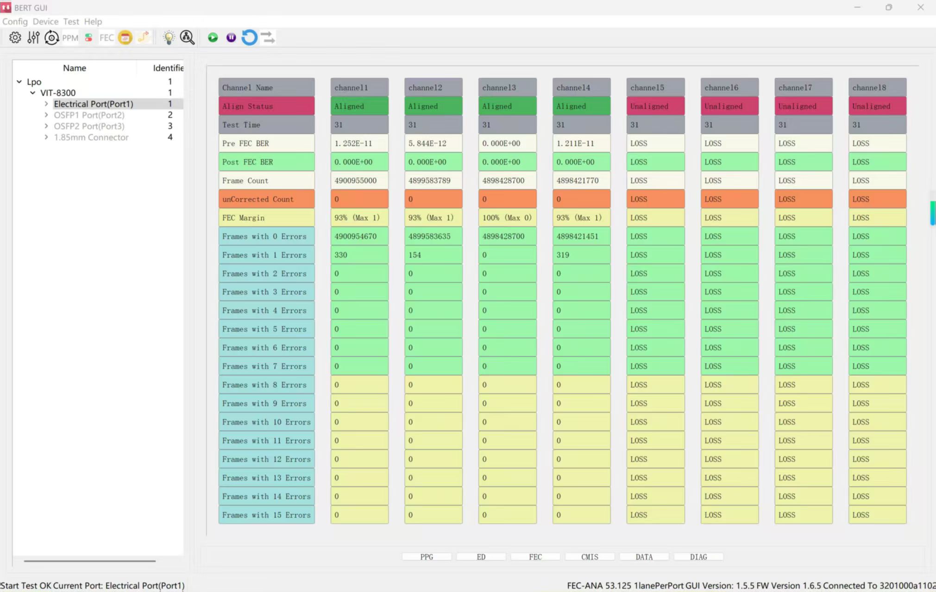Collapse the Lpo tree node
936x592 pixels.
[19, 82]
